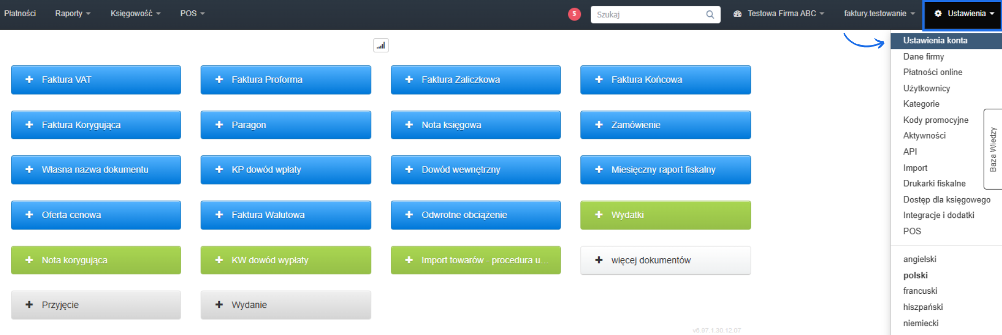The width and height of the screenshot is (1002, 335).
Task: Expand the Raporty dropdown menu
Action: (x=73, y=14)
